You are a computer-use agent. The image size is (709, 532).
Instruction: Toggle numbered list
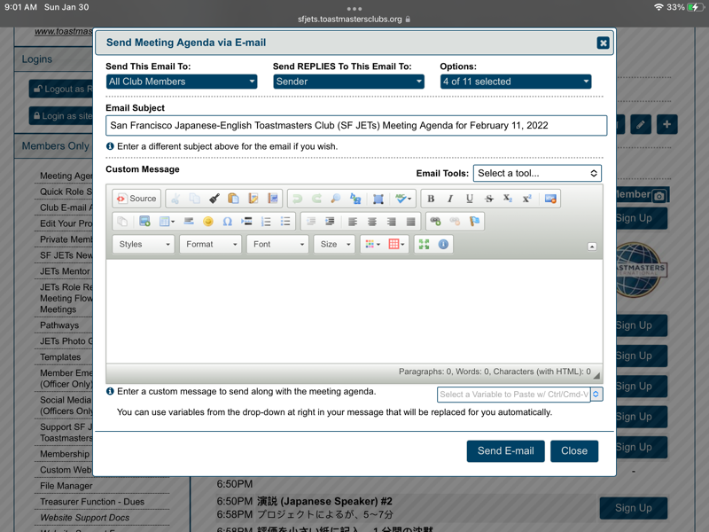click(x=266, y=221)
